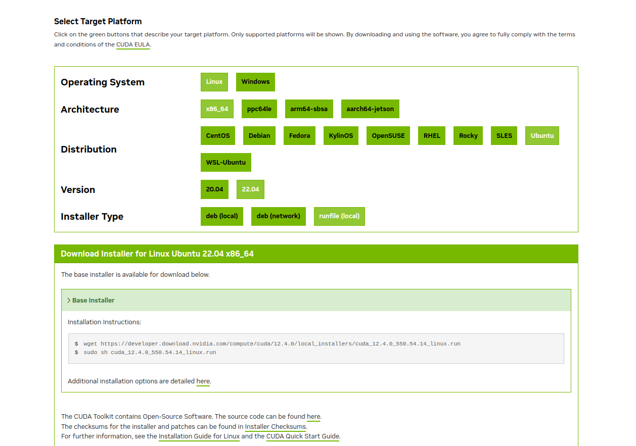The image size is (636, 446).
Task: Pick Ubuntu distribution
Action: click(542, 136)
